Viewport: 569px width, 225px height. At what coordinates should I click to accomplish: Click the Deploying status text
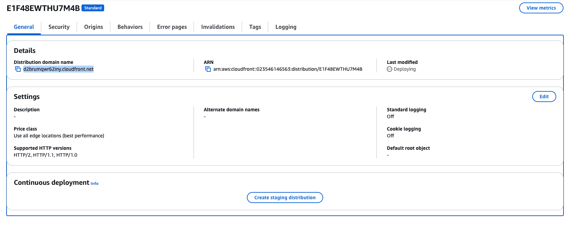(405, 69)
